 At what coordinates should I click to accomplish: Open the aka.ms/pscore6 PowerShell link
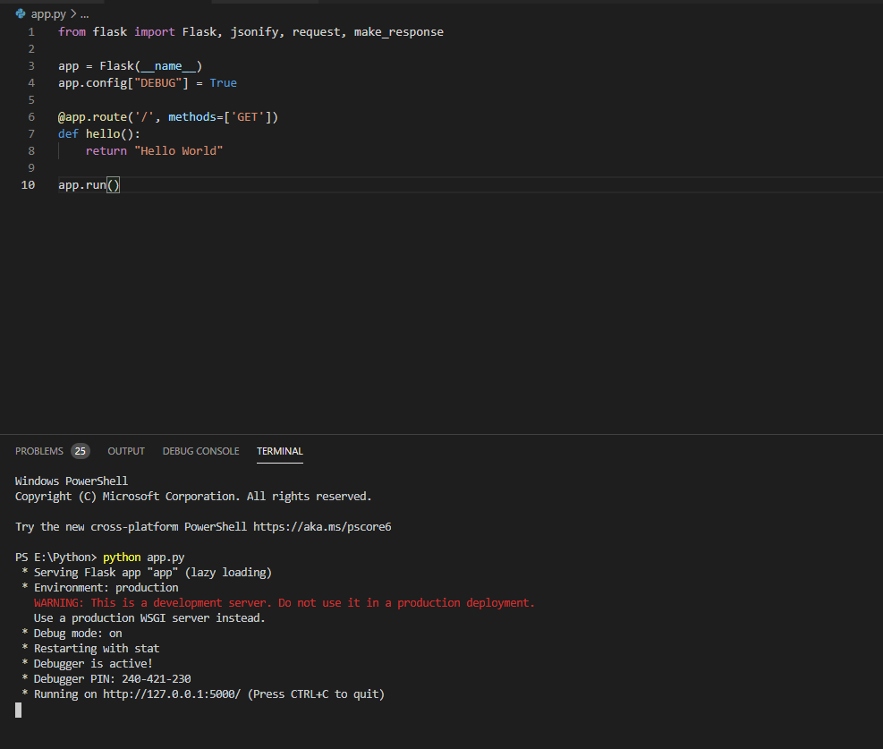click(322, 527)
